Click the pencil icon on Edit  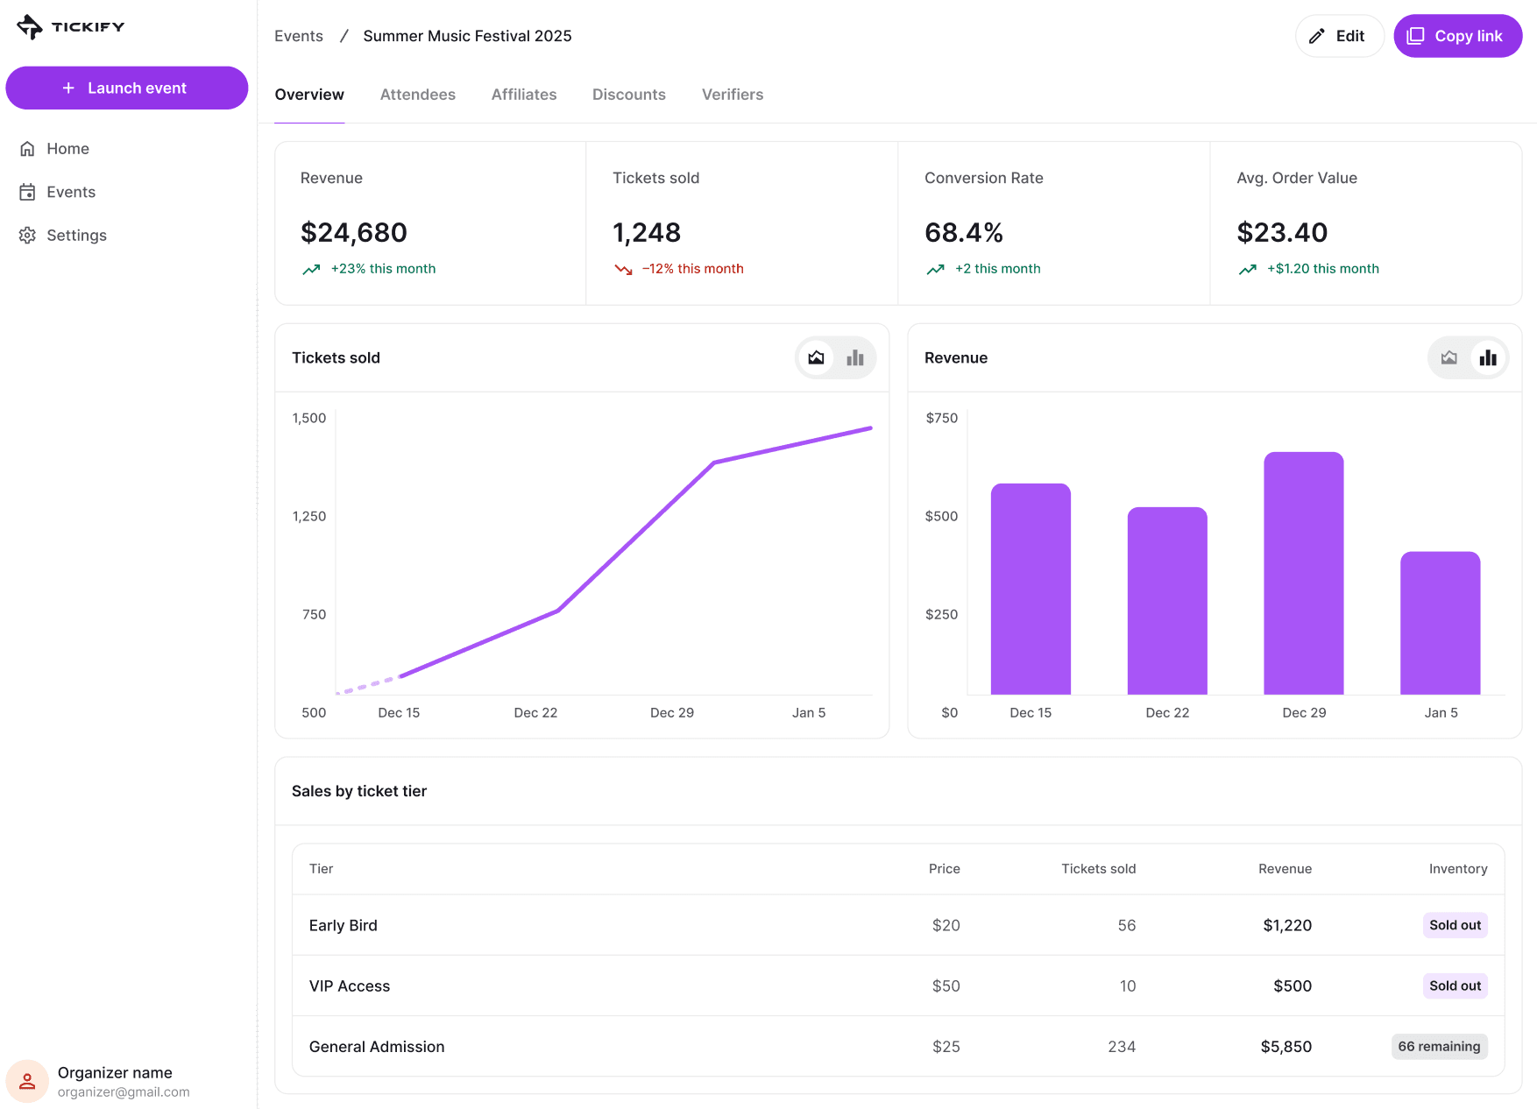pyautogui.click(x=1316, y=36)
